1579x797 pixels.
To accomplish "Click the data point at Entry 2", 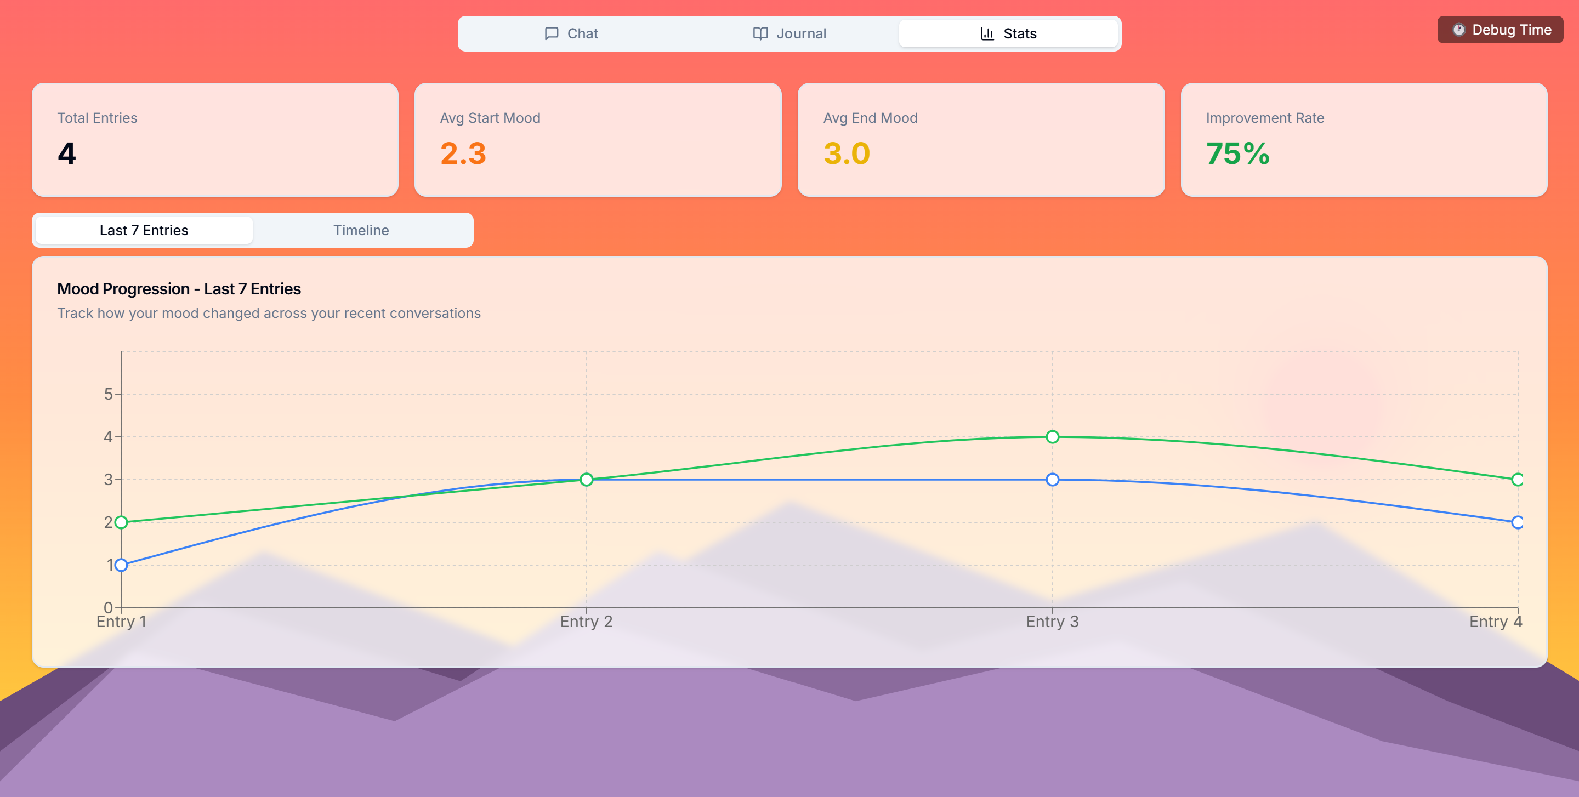I will click(587, 480).
